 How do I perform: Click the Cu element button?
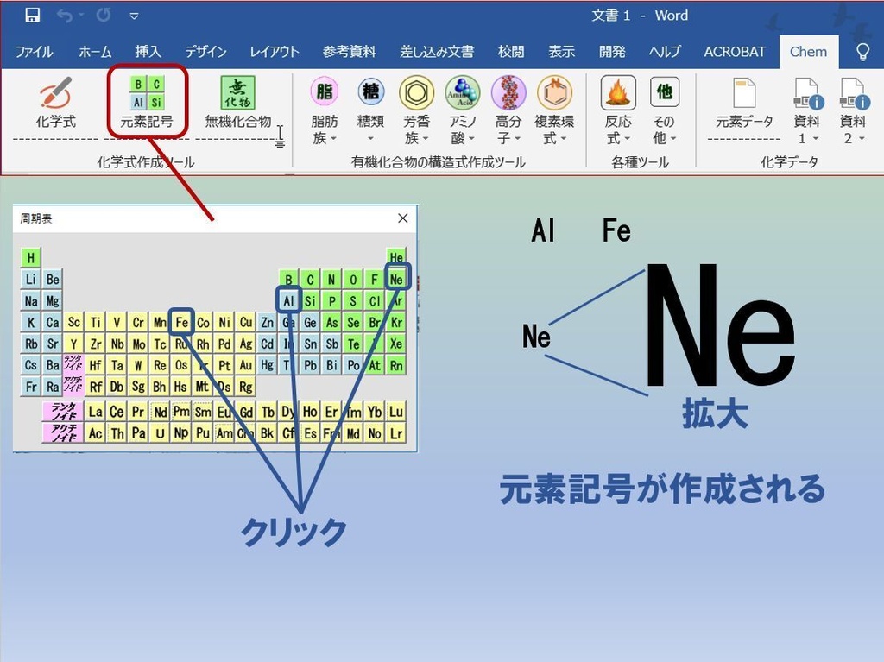click(x=246, y=322)
